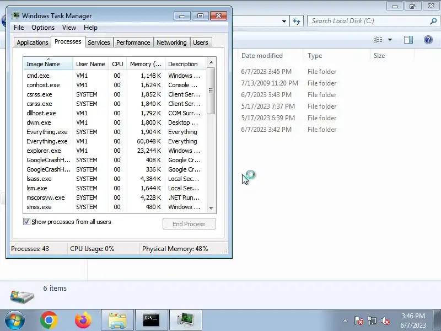Open the view options dropdown arrow
This screenshot has width=441, height=331.
[390, 40]
